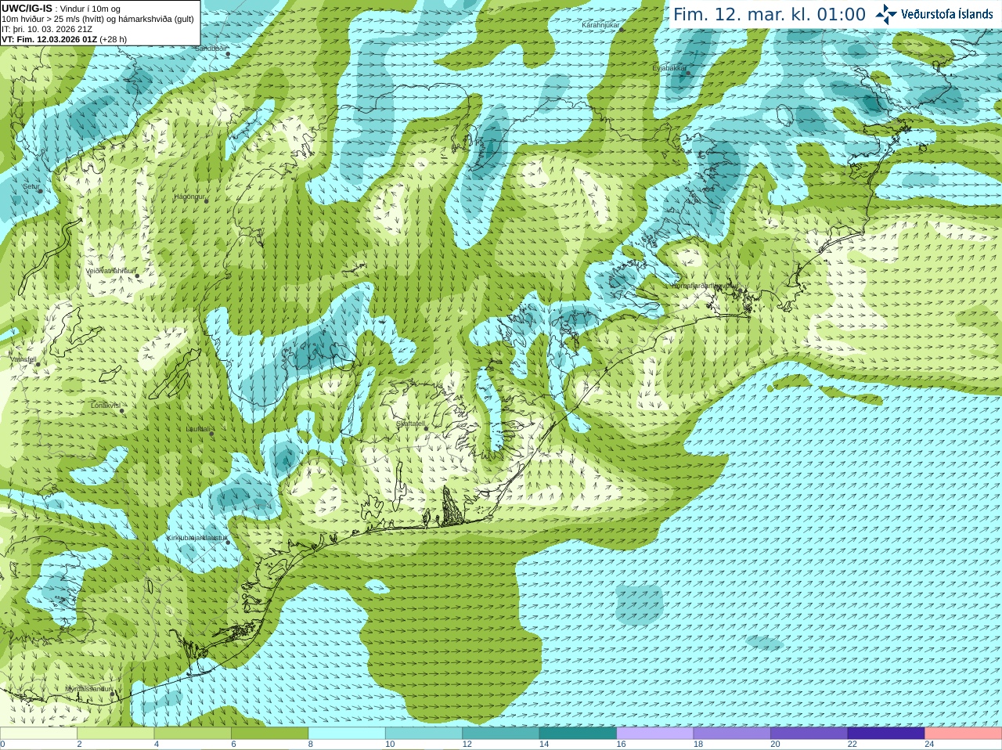The width and height of the screenshot is (1002, 750).
Task: Select the 0–2 m/s palest legend swatch
Action: click(x=38, y=734)
